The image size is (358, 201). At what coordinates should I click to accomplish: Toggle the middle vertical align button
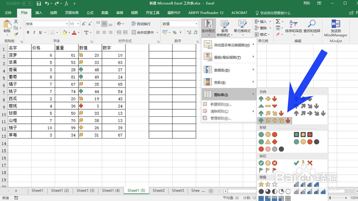(x=104, y=24)
